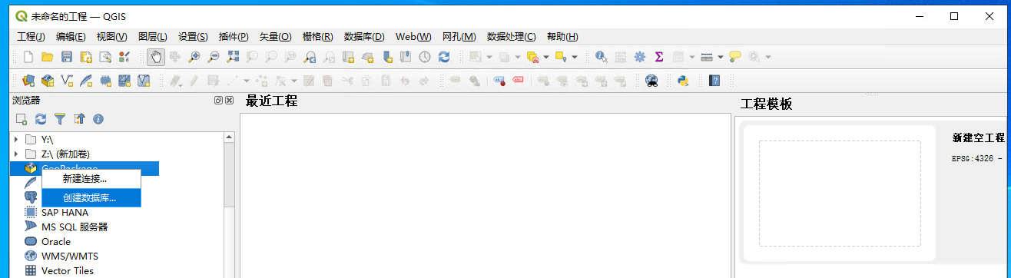Click the New Shapefile Layer icon
This screenshot has height=278, width=1011.
67,80
